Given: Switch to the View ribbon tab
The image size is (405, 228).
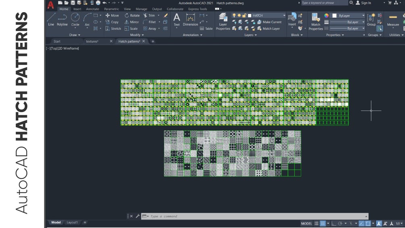Looking at the screenshot, I should coord(127,9).
